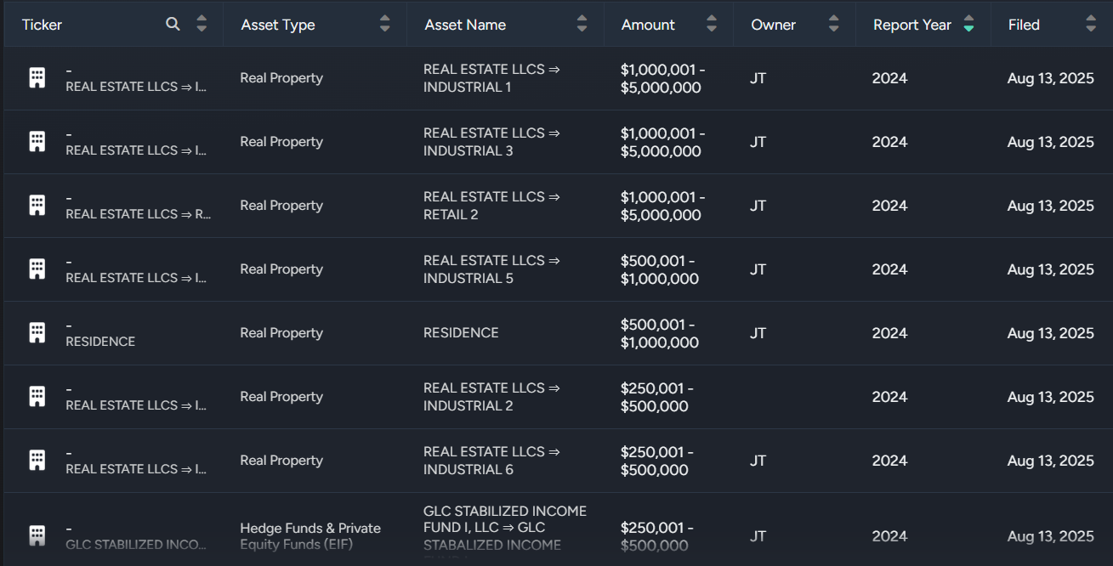The image size is (1113, 566).
Task: Click building icon for Industrial 5 row
Action: tap(37, 269)
